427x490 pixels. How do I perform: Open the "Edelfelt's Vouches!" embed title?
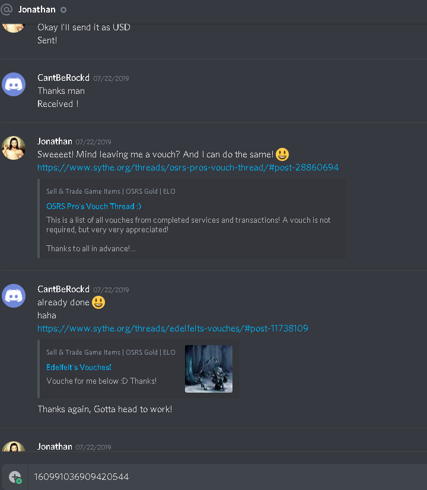pos(79,367)
